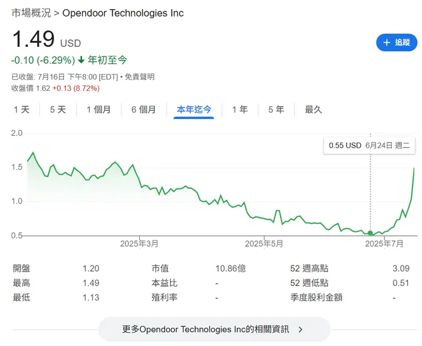Click the 最高 value 1.49
This screenshot has height=346, width=422.
91,283
